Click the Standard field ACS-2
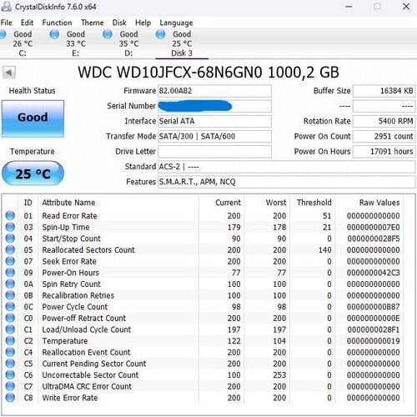 pyautogui.click(x=287, y=167)
